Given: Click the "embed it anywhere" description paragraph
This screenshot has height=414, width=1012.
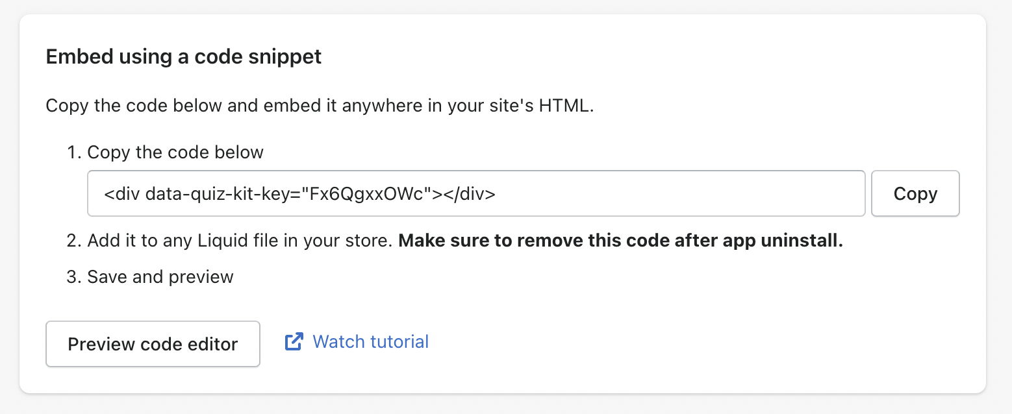Looking at the screenshot, I should (320, 106).
